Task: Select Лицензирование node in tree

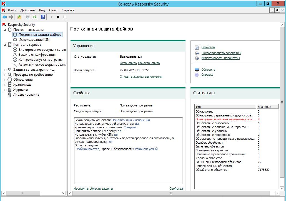Action: pyautogui.click(x=26, y=95)
